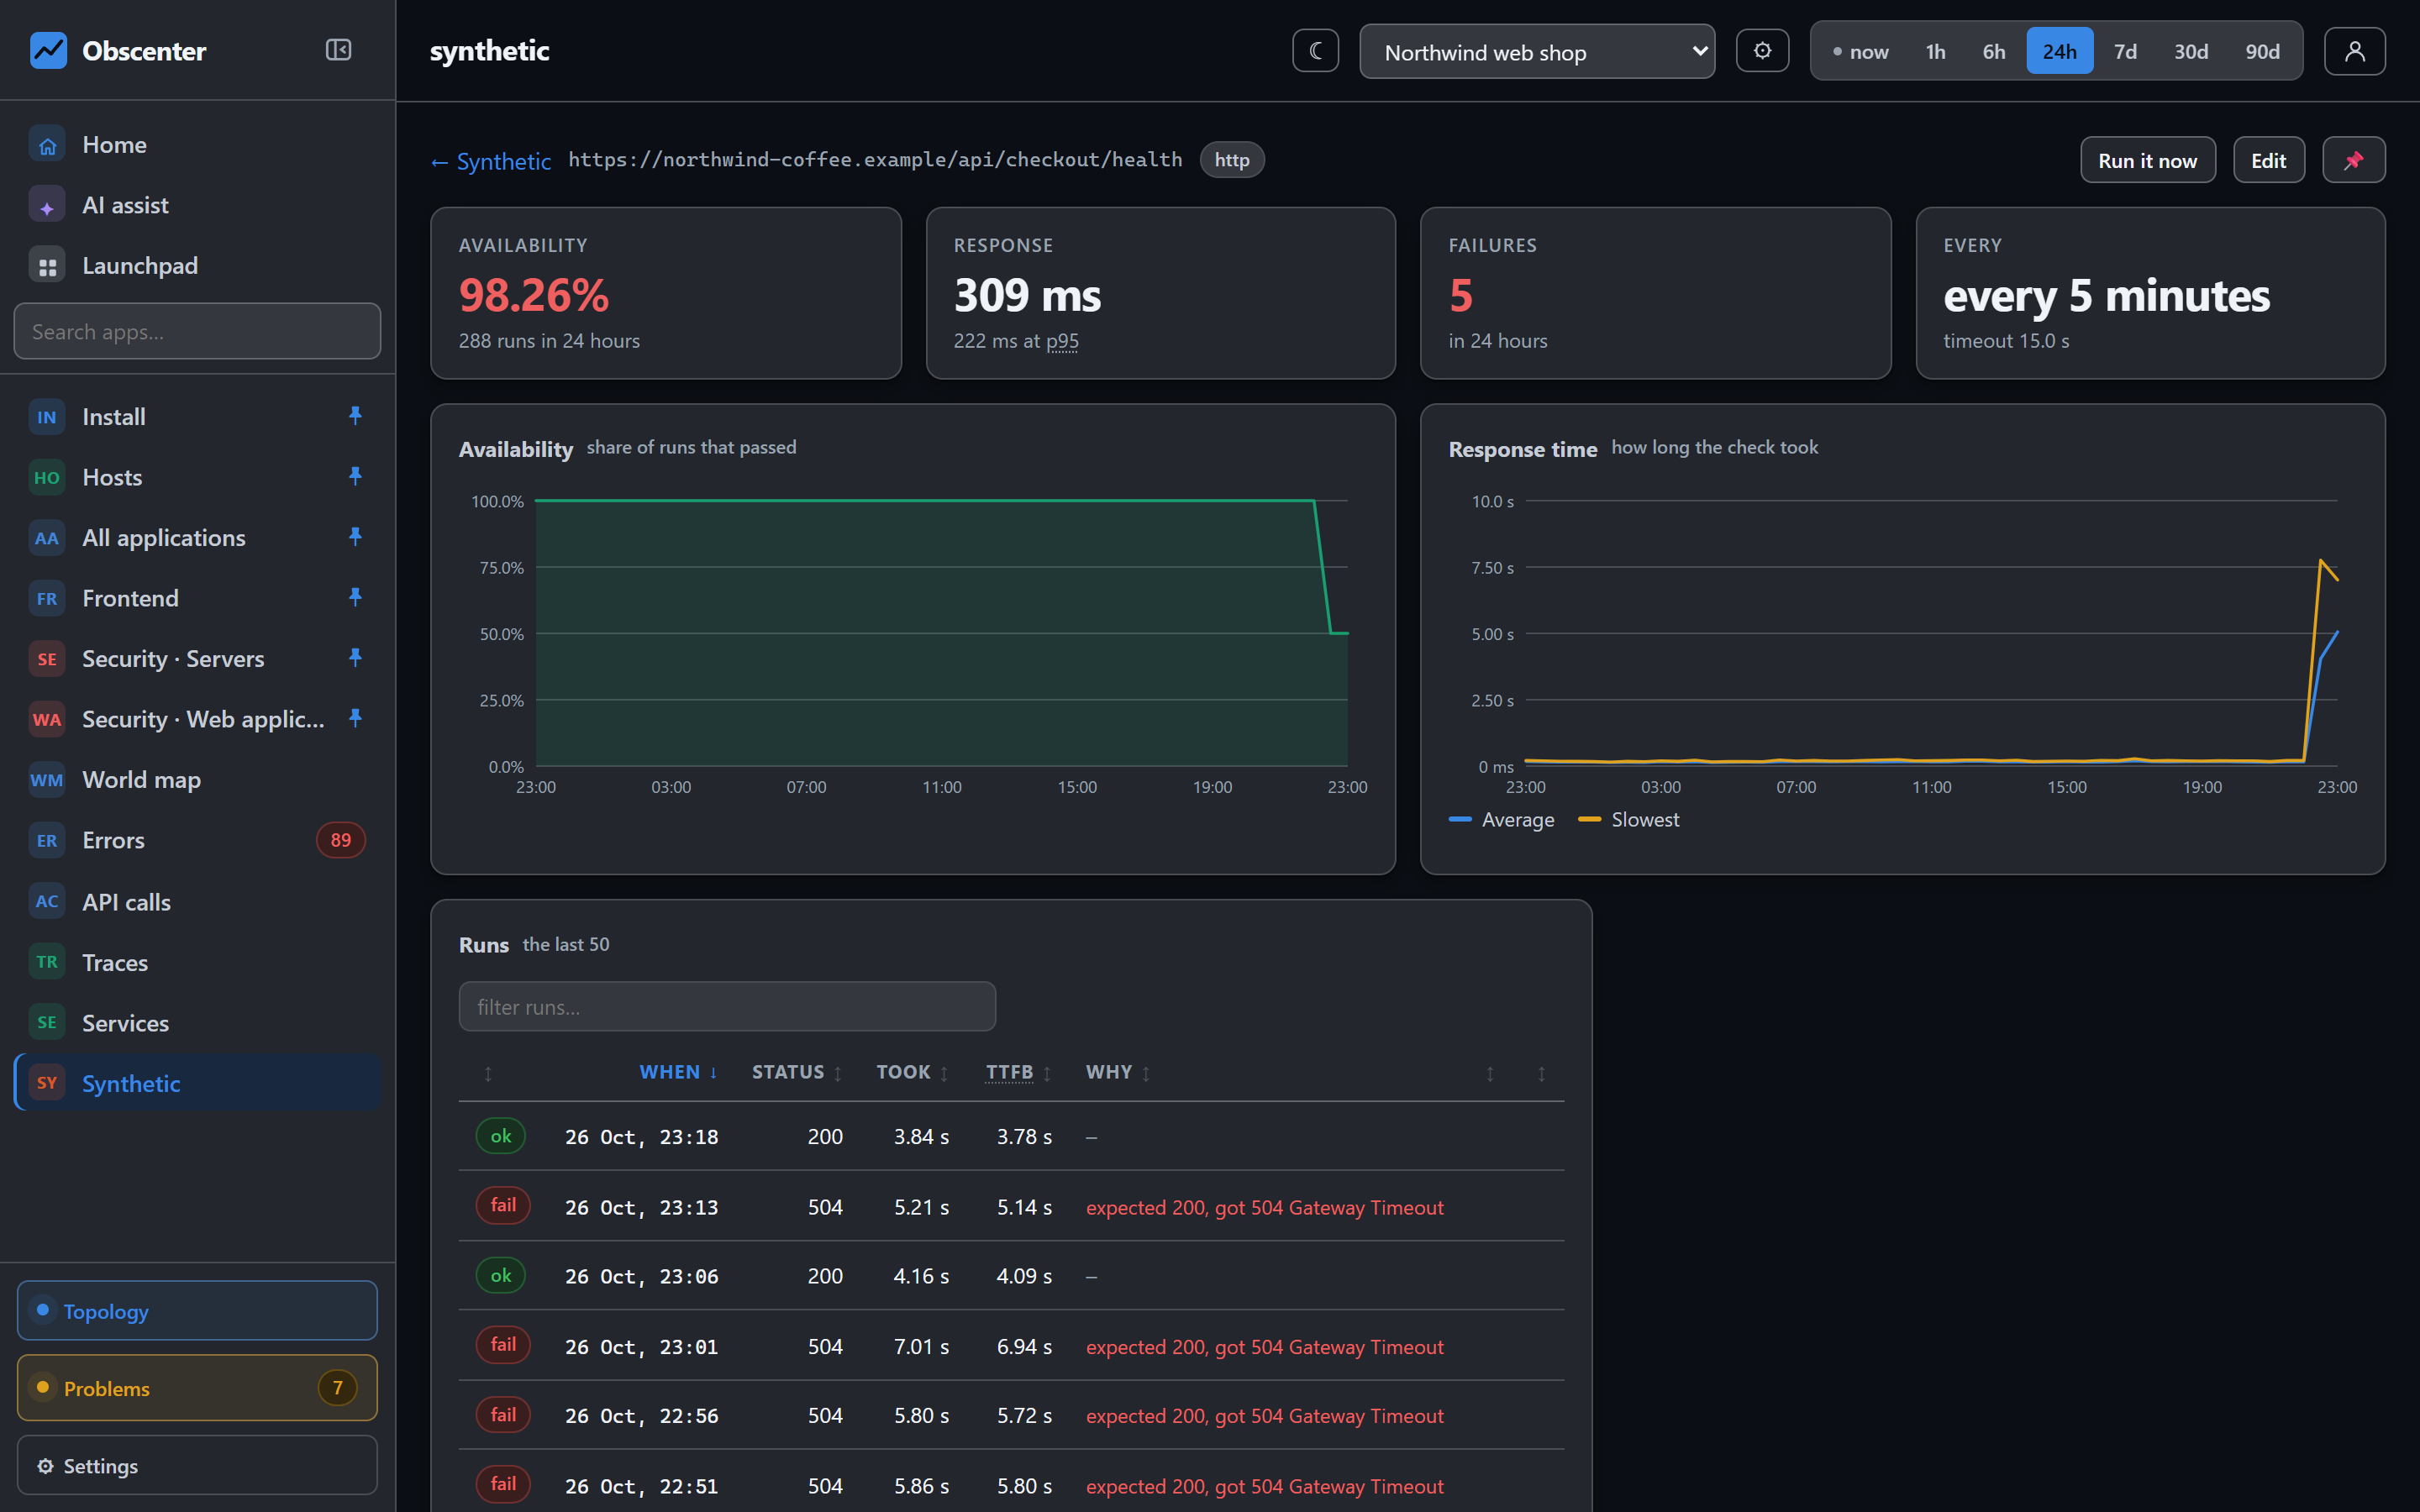Open the Services SE icon
This screenshot has height=1512, width=2420.
click(x=47, y=1022)
